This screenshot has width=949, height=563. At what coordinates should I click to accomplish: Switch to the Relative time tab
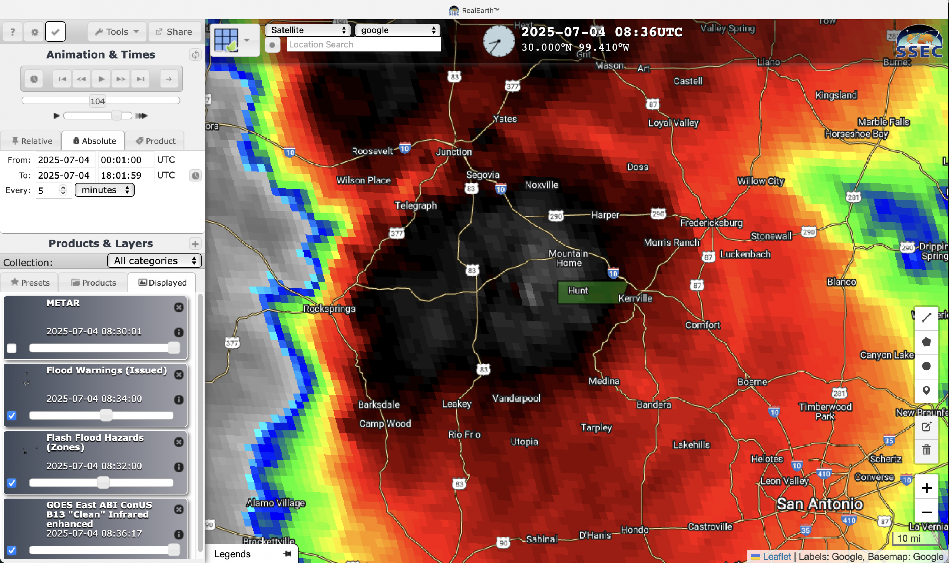32,141
